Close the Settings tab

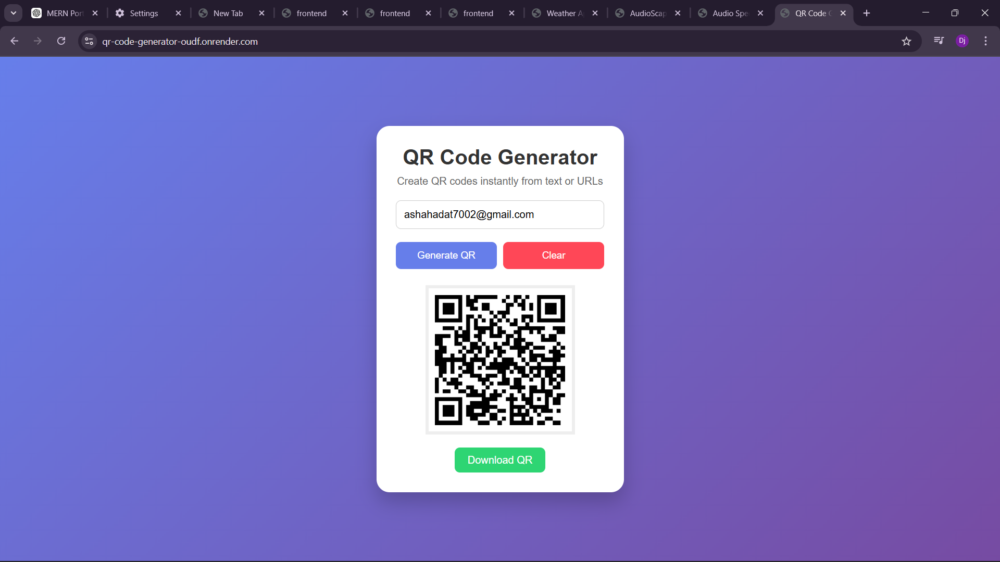pyautogui.click(x=178, y=13)
